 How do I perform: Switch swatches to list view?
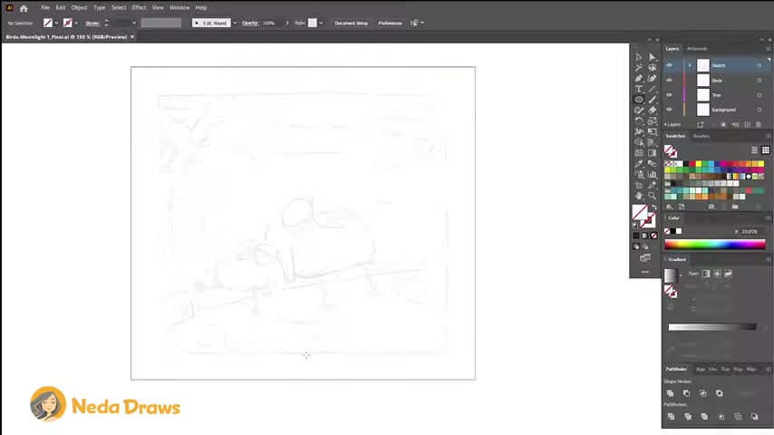pos(754,150)
